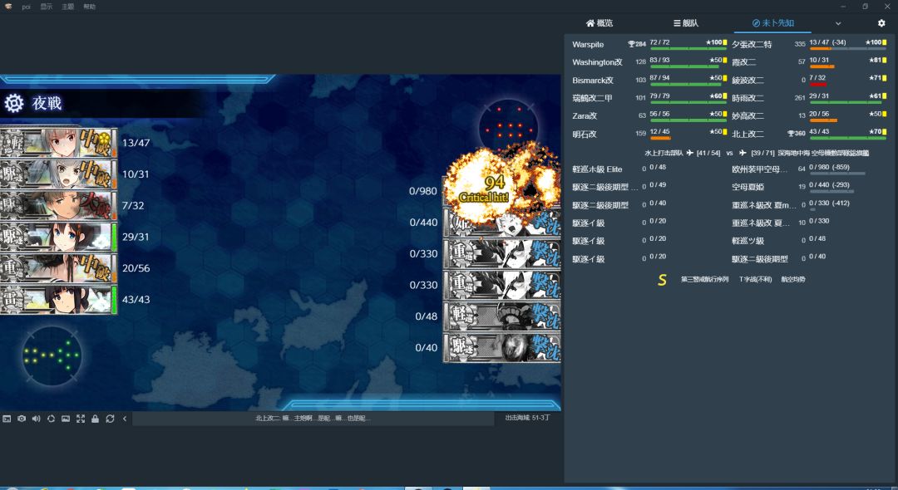Select the torpedo cruiser card showing 43/43
The image size is (898, 490).
click(x=58, y=300)
